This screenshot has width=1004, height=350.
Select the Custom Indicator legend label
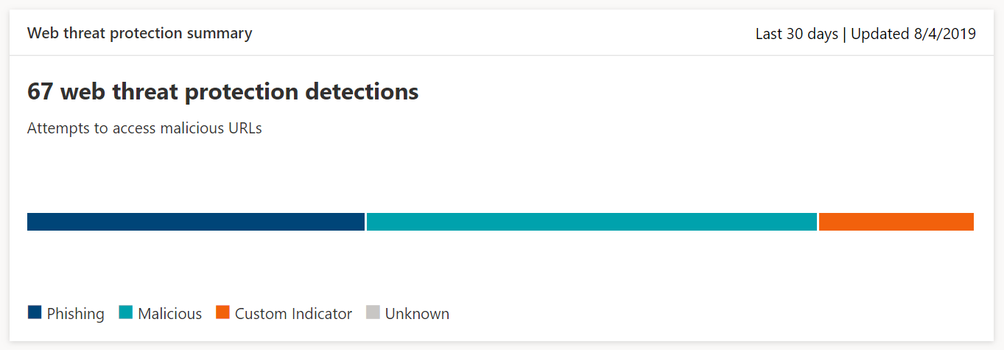point(294,314)
